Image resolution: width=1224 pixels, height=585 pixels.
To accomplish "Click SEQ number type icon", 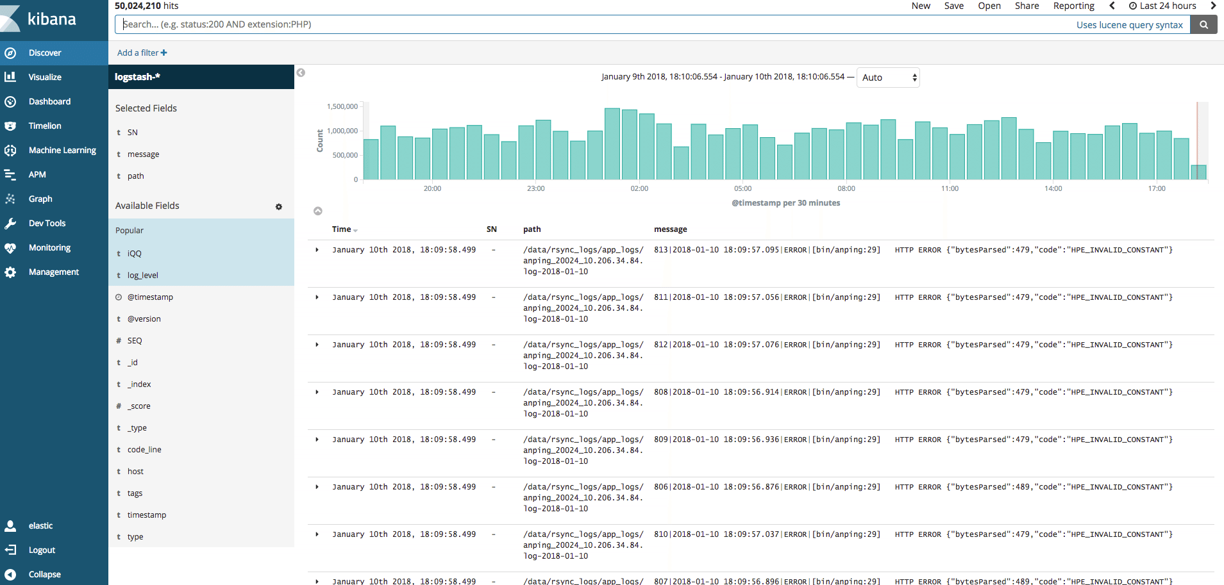I will [x=119, y=341].
